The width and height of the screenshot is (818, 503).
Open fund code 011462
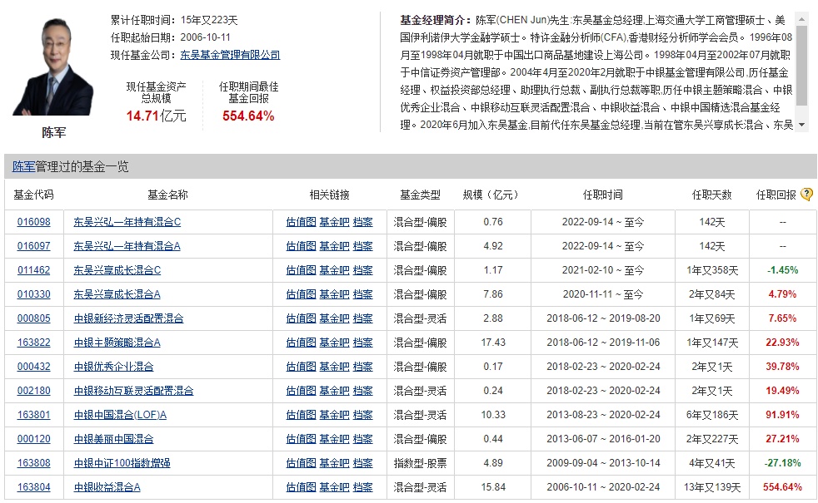tap(34, 270)
